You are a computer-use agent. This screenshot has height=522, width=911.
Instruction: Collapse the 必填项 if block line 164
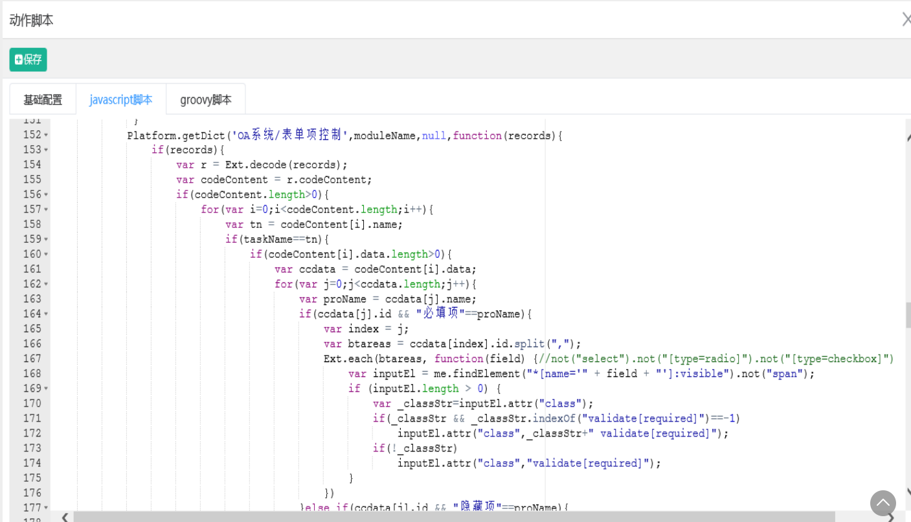46,314
